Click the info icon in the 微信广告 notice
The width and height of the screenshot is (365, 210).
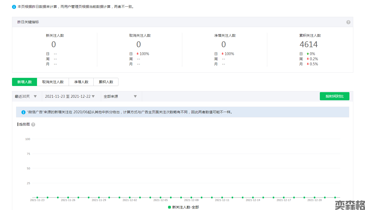[23, 112]
